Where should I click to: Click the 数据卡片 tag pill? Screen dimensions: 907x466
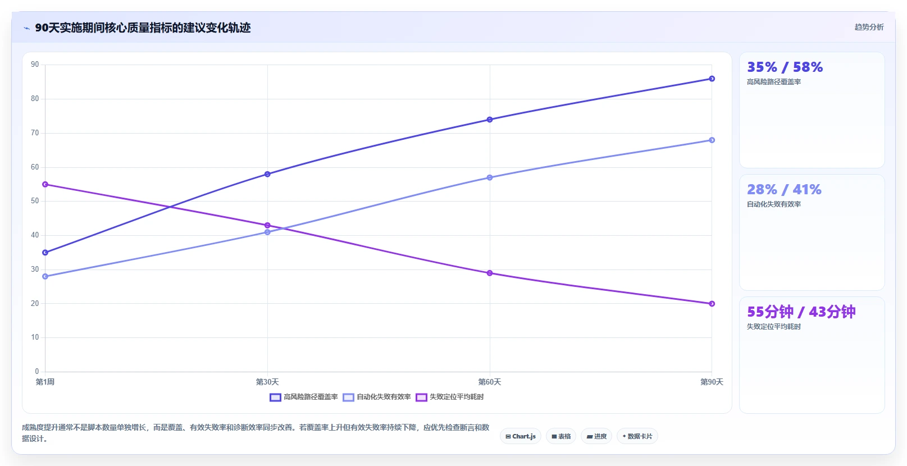[637, 436]
